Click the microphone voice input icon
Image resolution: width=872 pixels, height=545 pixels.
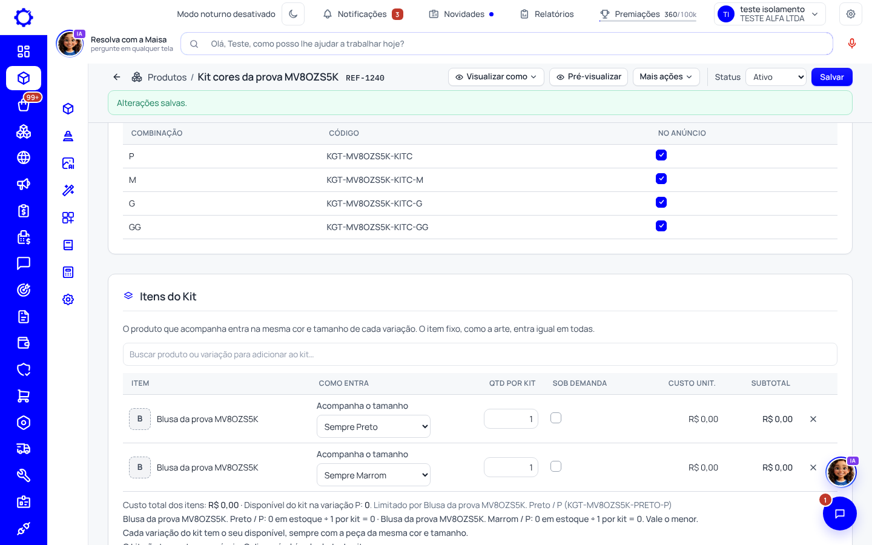pyautogui.click(x=852, y=44)
